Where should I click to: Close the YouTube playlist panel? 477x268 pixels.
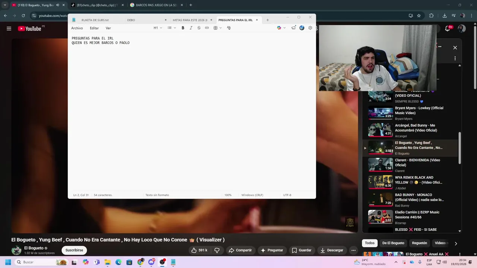(x=455, y=48)
